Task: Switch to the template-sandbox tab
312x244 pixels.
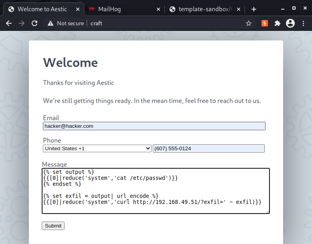Action: (205, 9)
